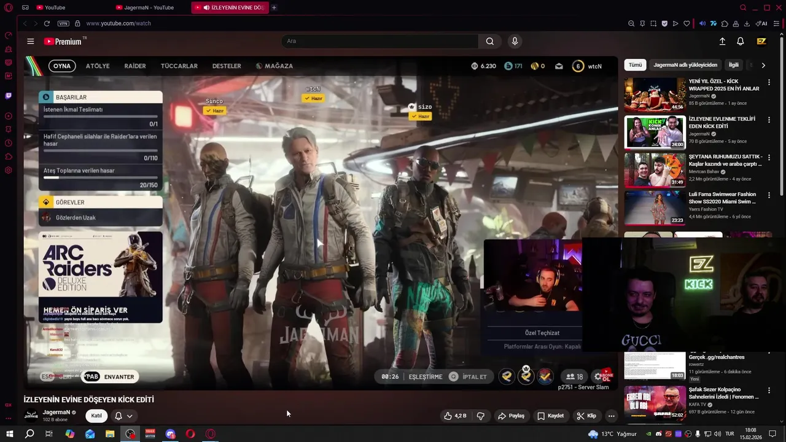Click the JagermaN channel name link
Image resolution: width=786 pixels, height=442 pixels.
point(56,413)
